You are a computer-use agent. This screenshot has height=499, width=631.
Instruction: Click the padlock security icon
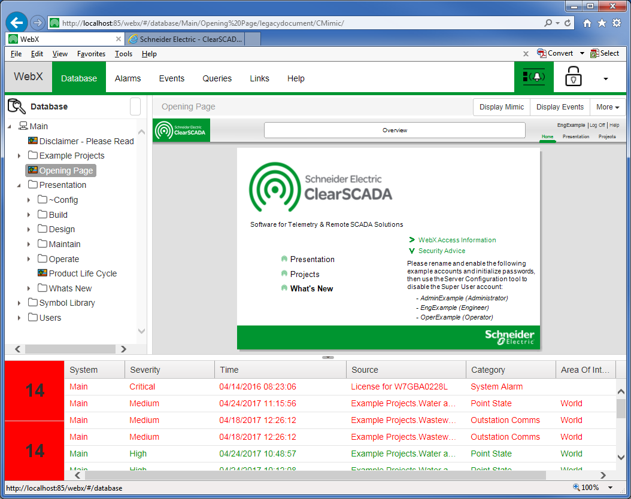click(573, 77)
